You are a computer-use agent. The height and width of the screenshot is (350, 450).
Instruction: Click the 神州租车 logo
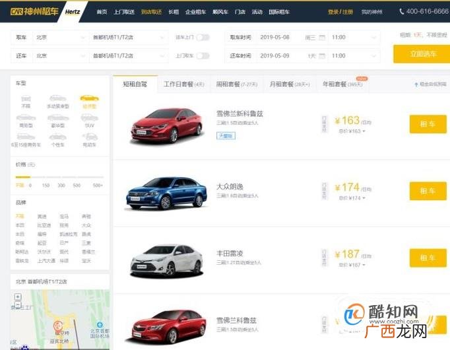tap(34, 11)
